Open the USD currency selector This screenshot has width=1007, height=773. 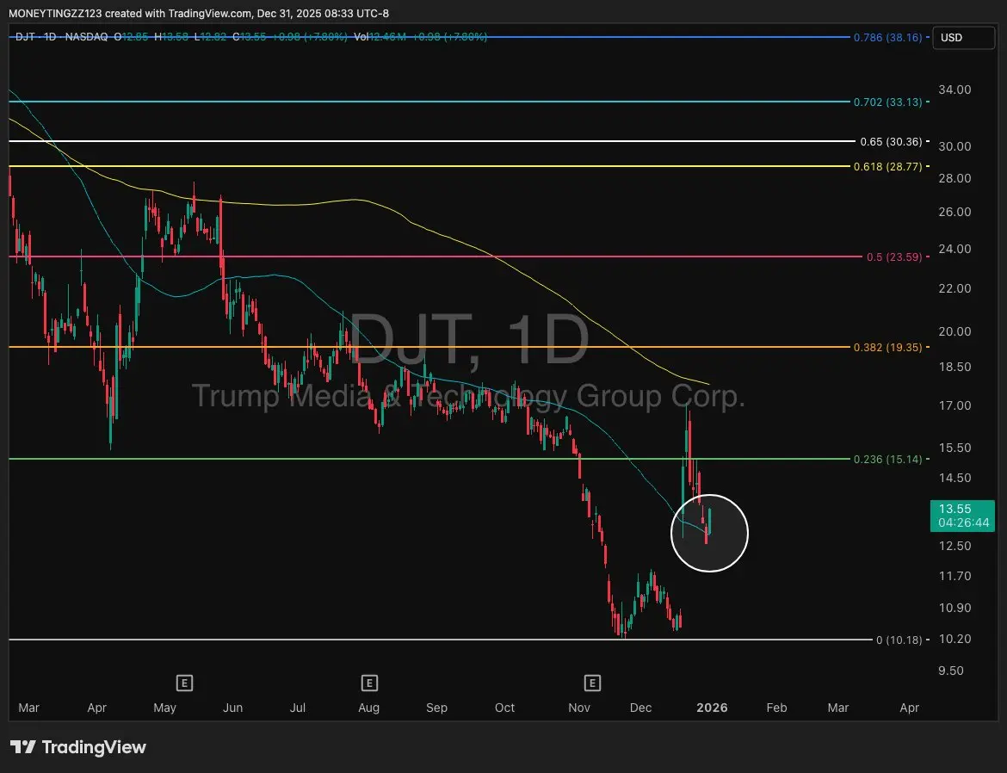(x=963, y=38)
